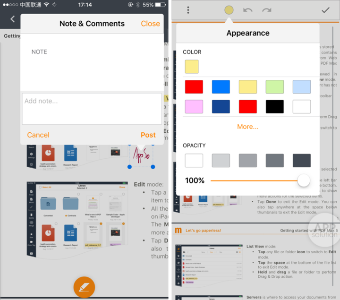
Task: Tap the orange annotate pen button
Action: (x=85, y=287)
